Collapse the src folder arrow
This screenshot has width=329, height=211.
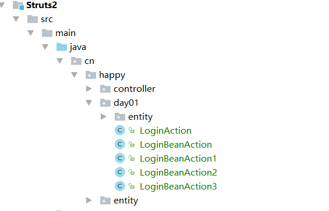click(x=16, y=19)
